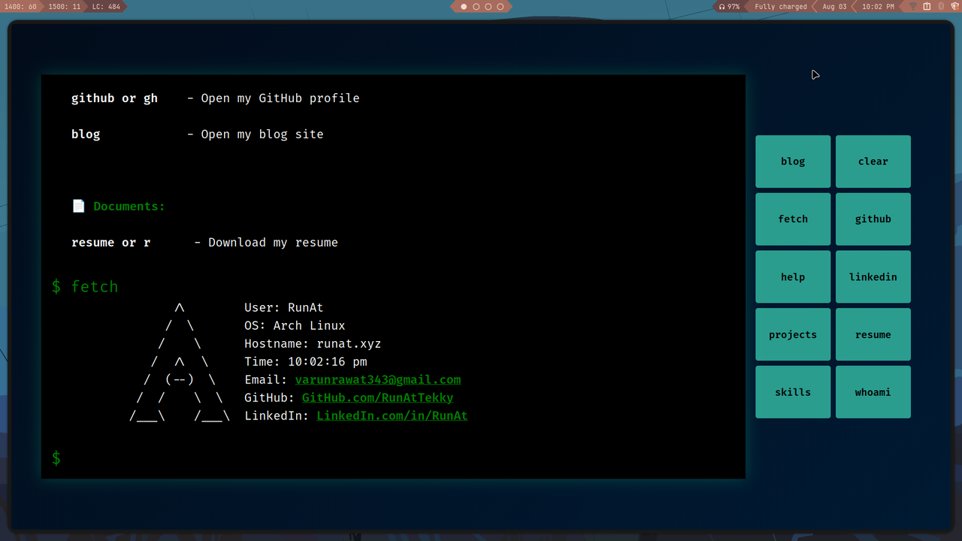Click the 'resume or r' command text
The width and height of the screenshot is (962, 541).
110,243
